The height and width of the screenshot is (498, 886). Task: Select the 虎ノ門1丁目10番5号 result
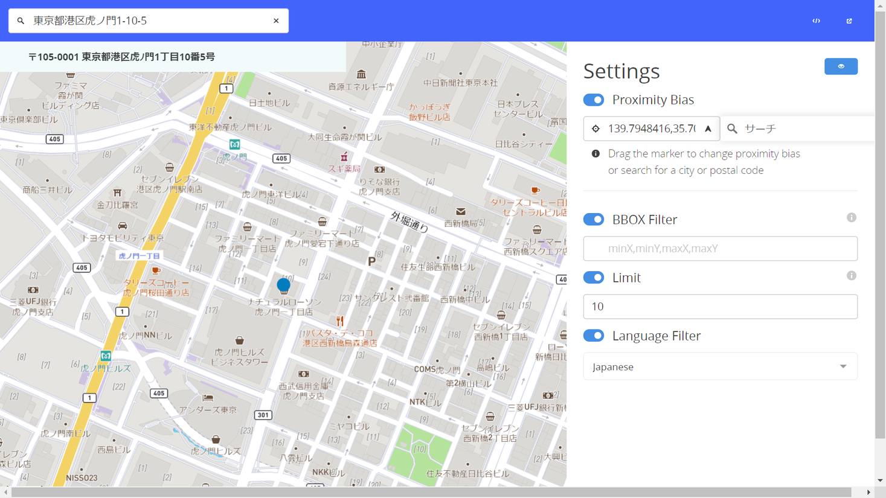point(171,56)
